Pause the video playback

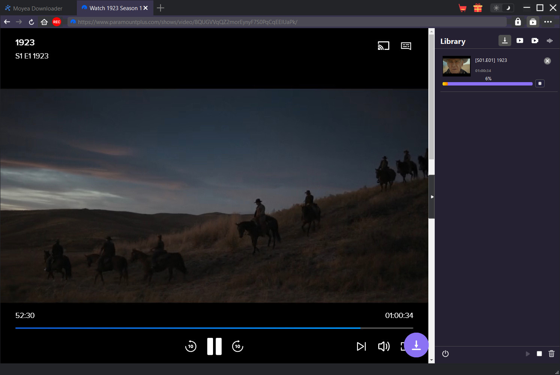[x=215, y=346]
